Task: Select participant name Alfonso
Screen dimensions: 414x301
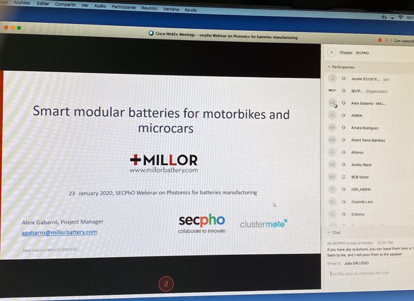Action: tap(357, 152)
